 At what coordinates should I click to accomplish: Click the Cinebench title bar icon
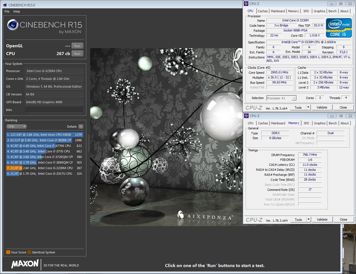point(5,5)
